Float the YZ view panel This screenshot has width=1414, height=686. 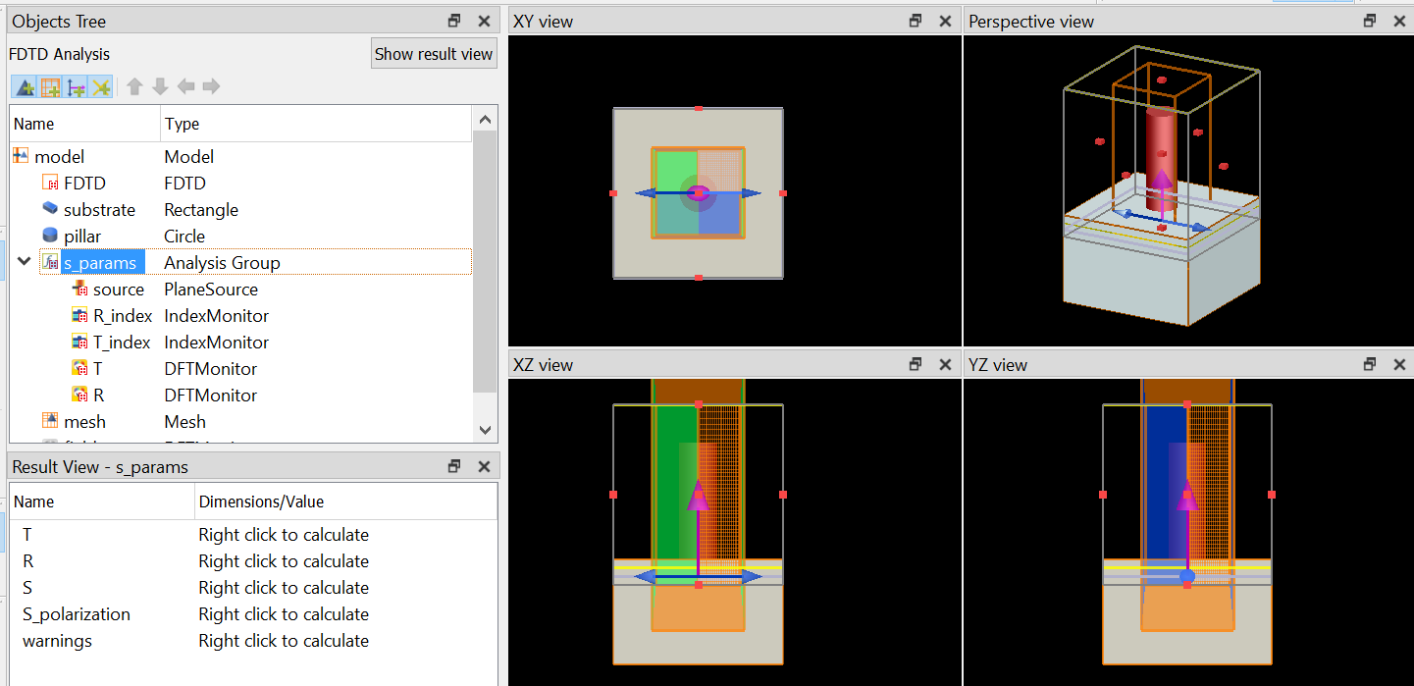pyautogui.click(x=1369, y=364)
